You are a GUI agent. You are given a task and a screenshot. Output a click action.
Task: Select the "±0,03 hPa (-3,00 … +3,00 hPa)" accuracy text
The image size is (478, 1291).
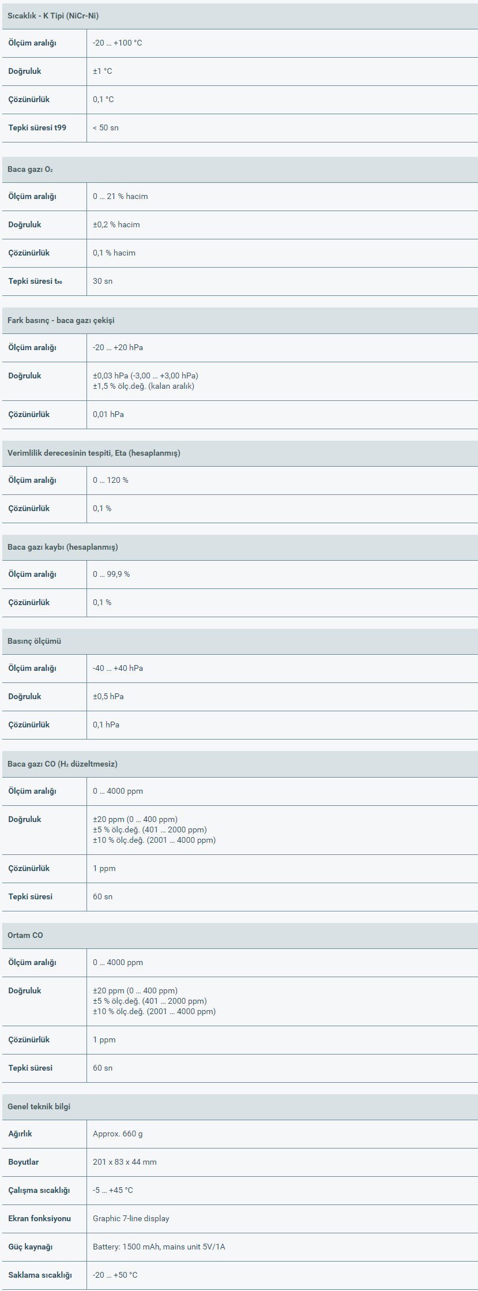click(x=145, y=376)
